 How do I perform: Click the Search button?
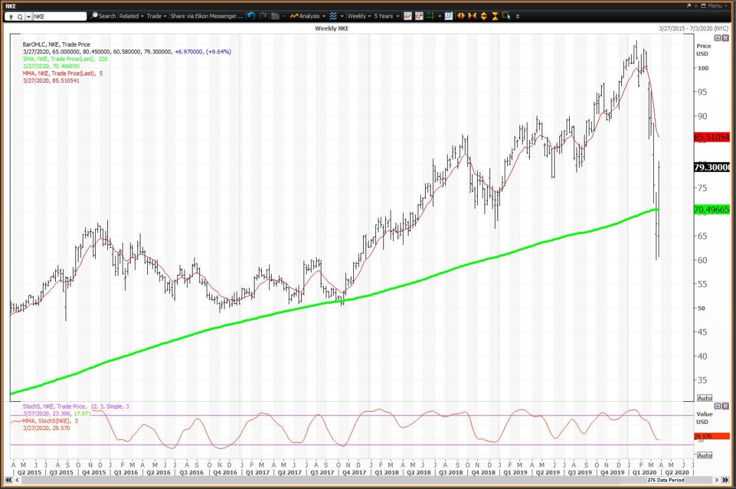point(103,16)
